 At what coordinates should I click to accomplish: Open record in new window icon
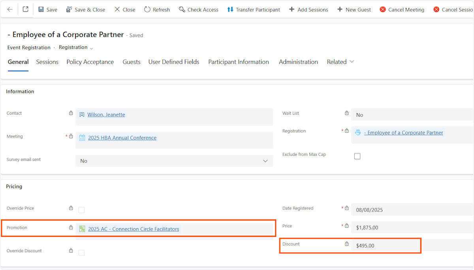pos(25,9)
